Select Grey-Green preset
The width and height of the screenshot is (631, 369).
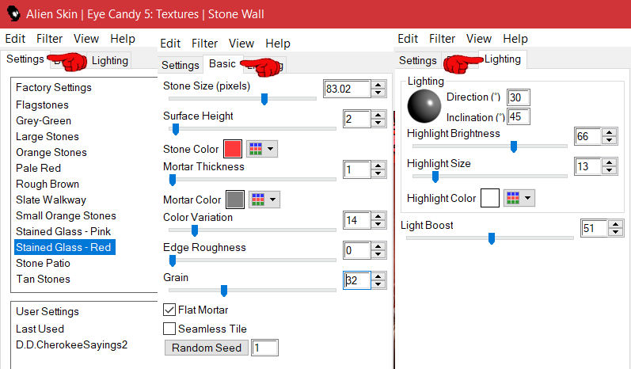[x=44, y=120]
